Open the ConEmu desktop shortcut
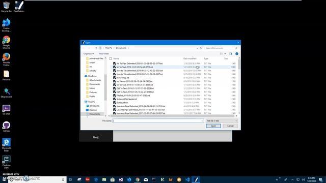The image size is (326, 183). coord(6,162)
